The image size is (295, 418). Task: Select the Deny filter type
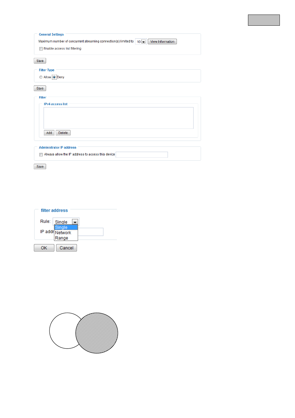point(54,77)
